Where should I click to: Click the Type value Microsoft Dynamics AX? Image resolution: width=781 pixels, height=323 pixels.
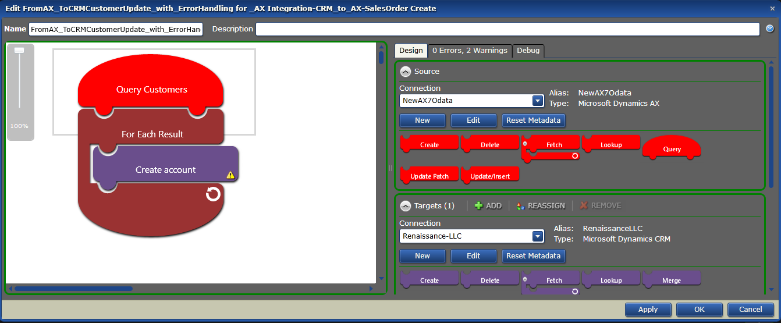tap(619, 104)
